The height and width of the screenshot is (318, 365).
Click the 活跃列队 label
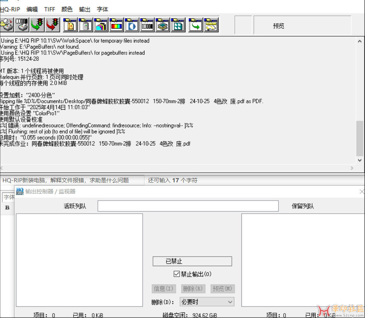75,206
